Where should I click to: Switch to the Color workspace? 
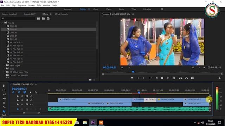pos(96,9)
